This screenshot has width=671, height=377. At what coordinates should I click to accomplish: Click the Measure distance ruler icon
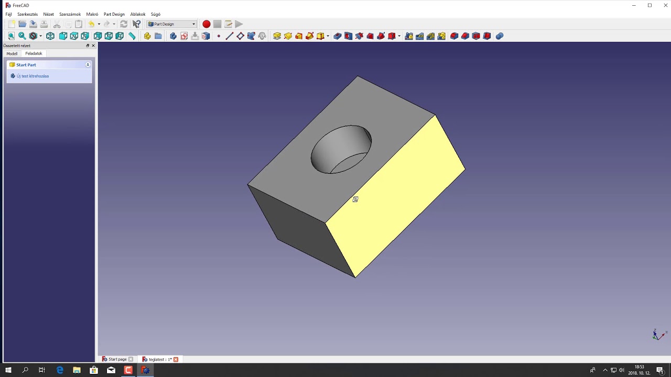tap(132, 36)
